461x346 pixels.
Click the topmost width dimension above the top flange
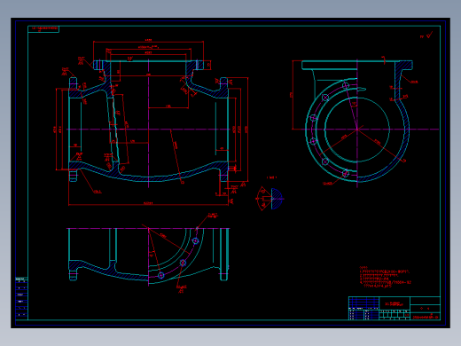(148, 41)
